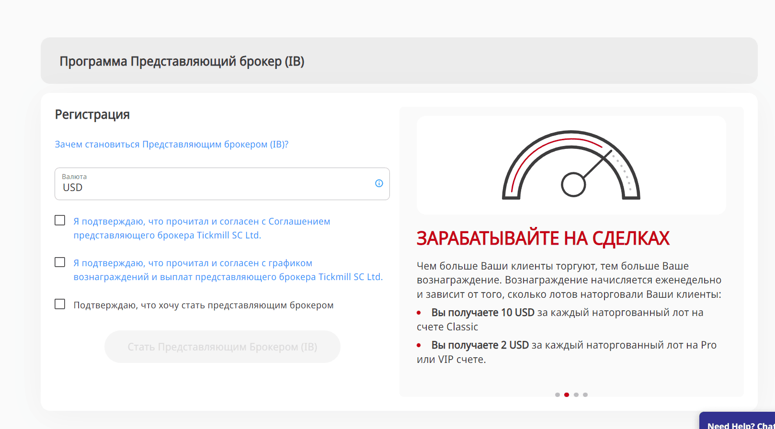Image resolution: width=775 pixels, height=429 pixels.
Task: Click the speedometer gauge illustration
Action: tap(571, 165)
